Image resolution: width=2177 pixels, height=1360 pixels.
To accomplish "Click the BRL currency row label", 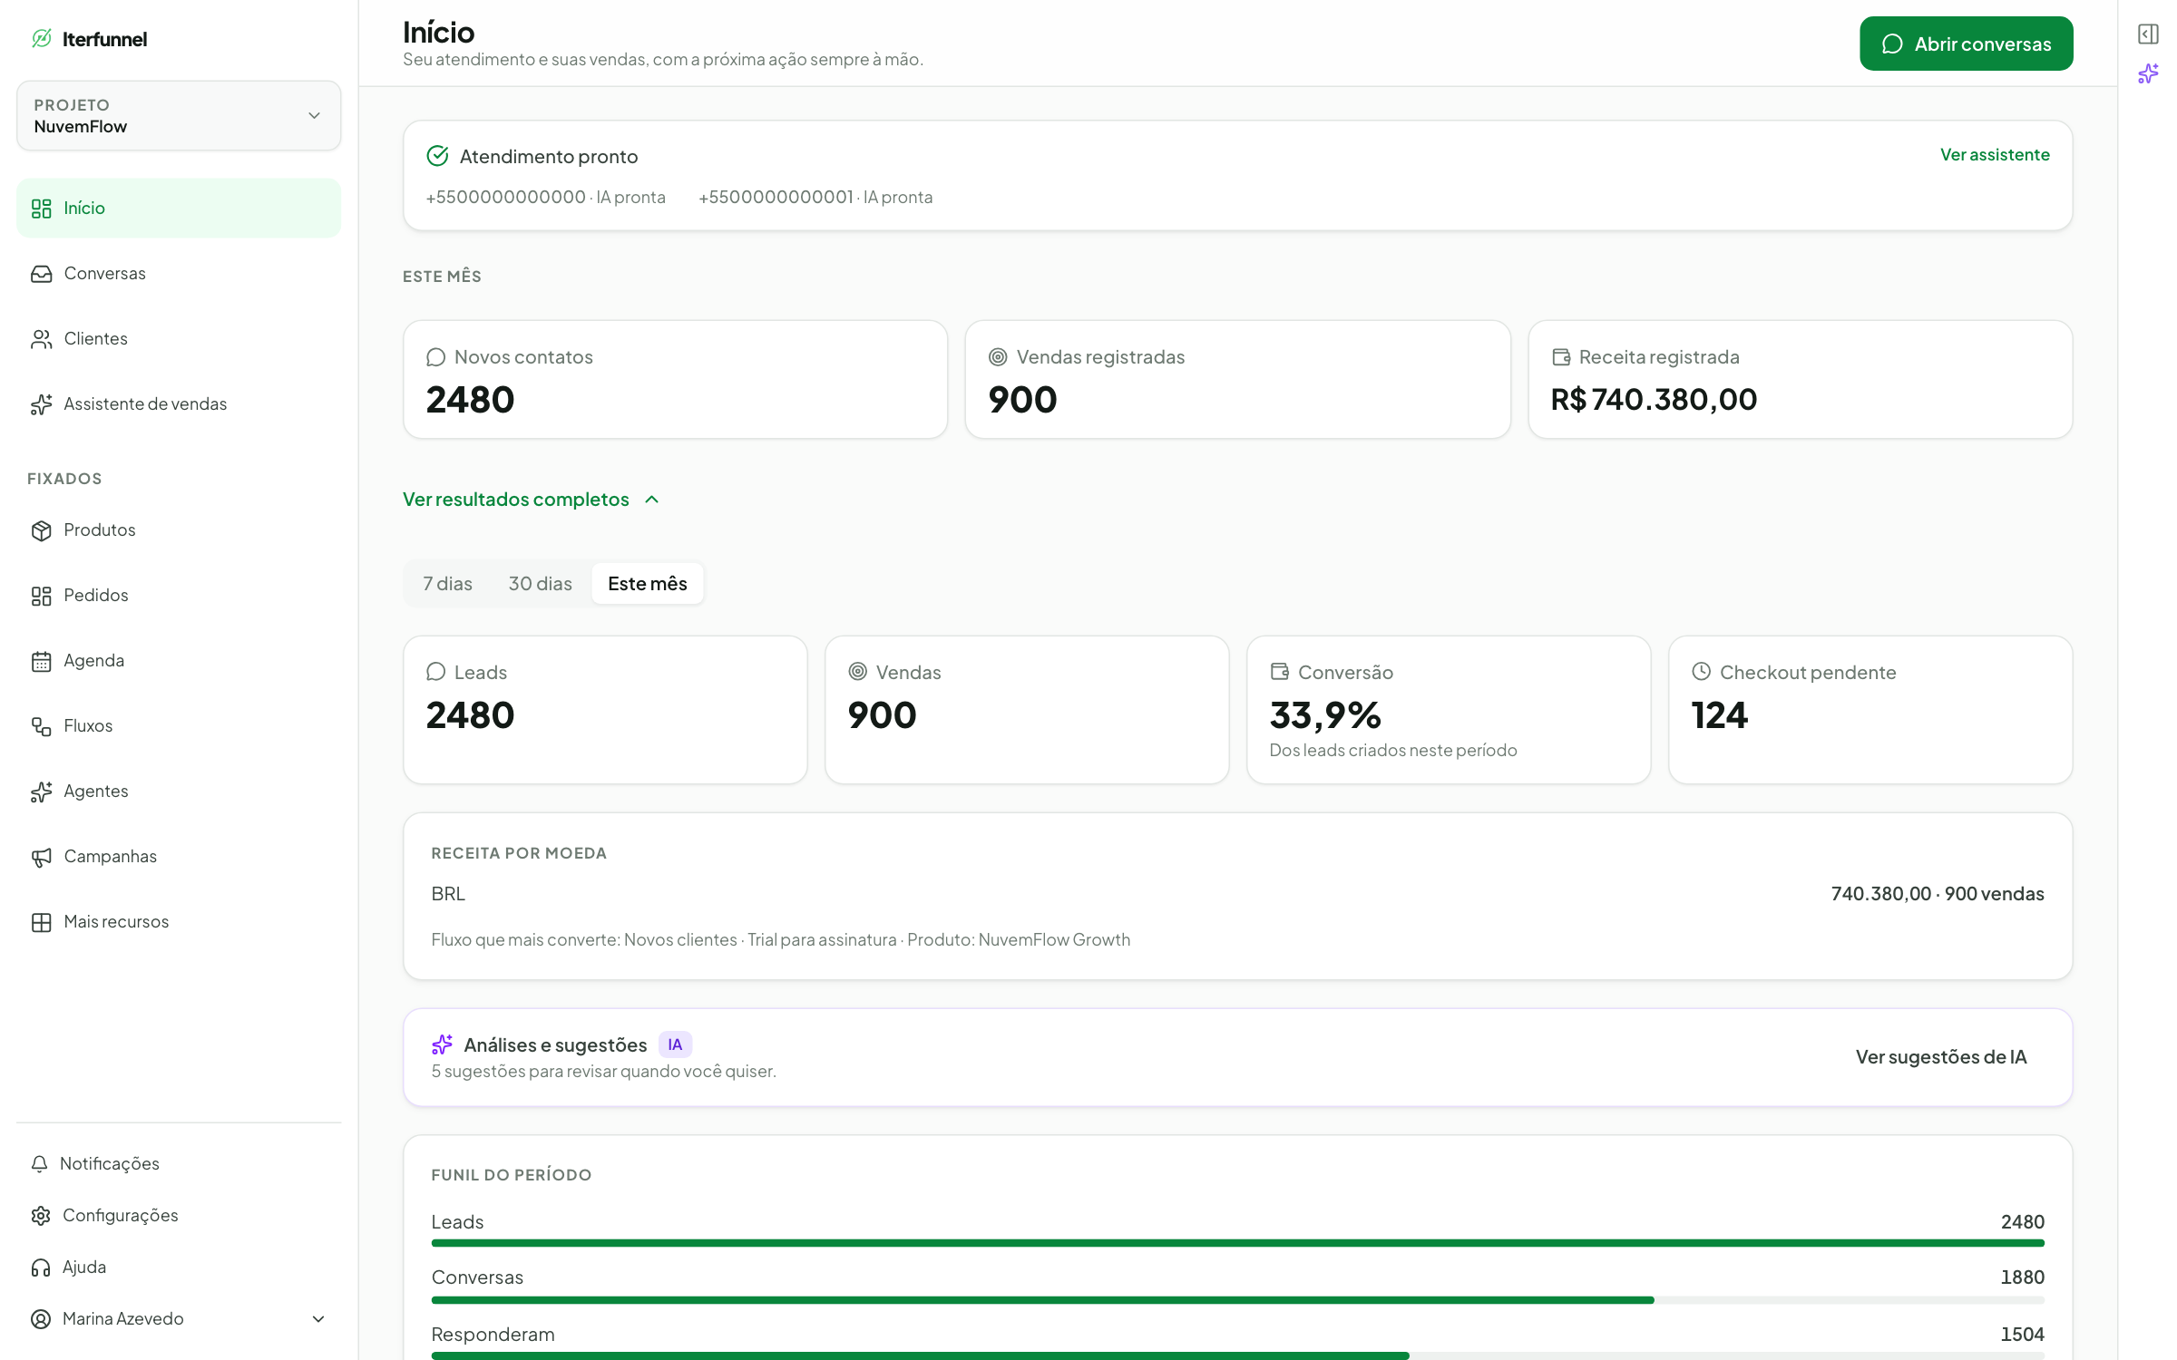I will pos(448,894).
